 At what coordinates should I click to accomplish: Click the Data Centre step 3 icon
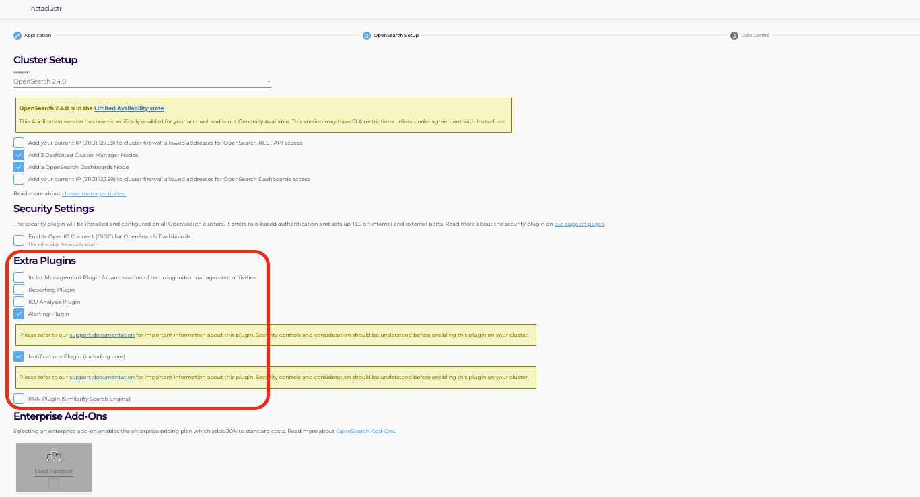(734, 36)
